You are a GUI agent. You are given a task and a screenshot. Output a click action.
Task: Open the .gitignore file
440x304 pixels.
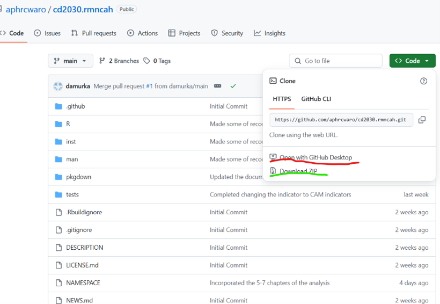click(x=79, y=230)
